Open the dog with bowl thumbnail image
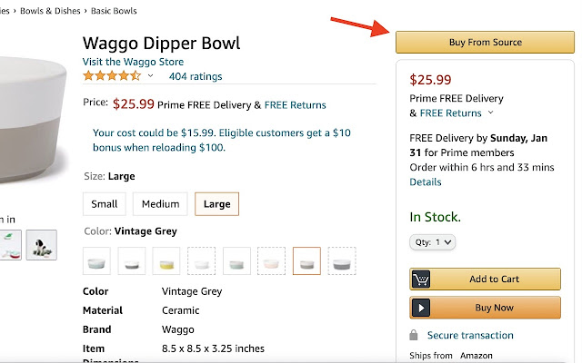Image resolution: width=582 pixels, height=363 pixels. click(x=41, y=244)
